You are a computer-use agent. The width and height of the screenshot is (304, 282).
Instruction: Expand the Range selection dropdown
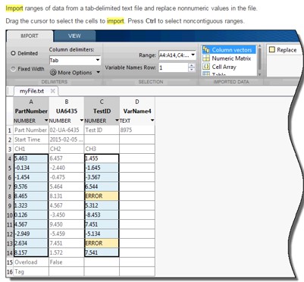point(193,55)
